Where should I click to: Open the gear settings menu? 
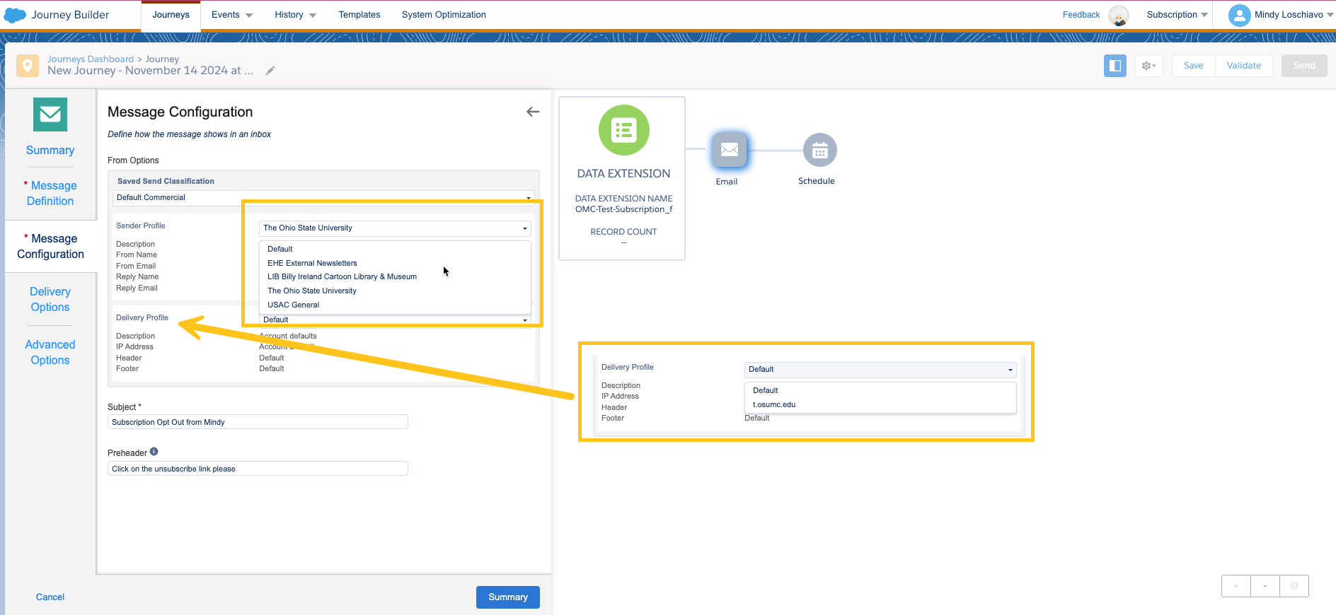(1149, 66)
